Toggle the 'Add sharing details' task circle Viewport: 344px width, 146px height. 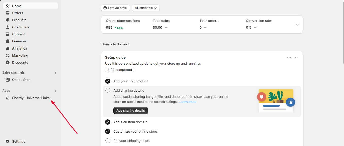coord(108,90)
